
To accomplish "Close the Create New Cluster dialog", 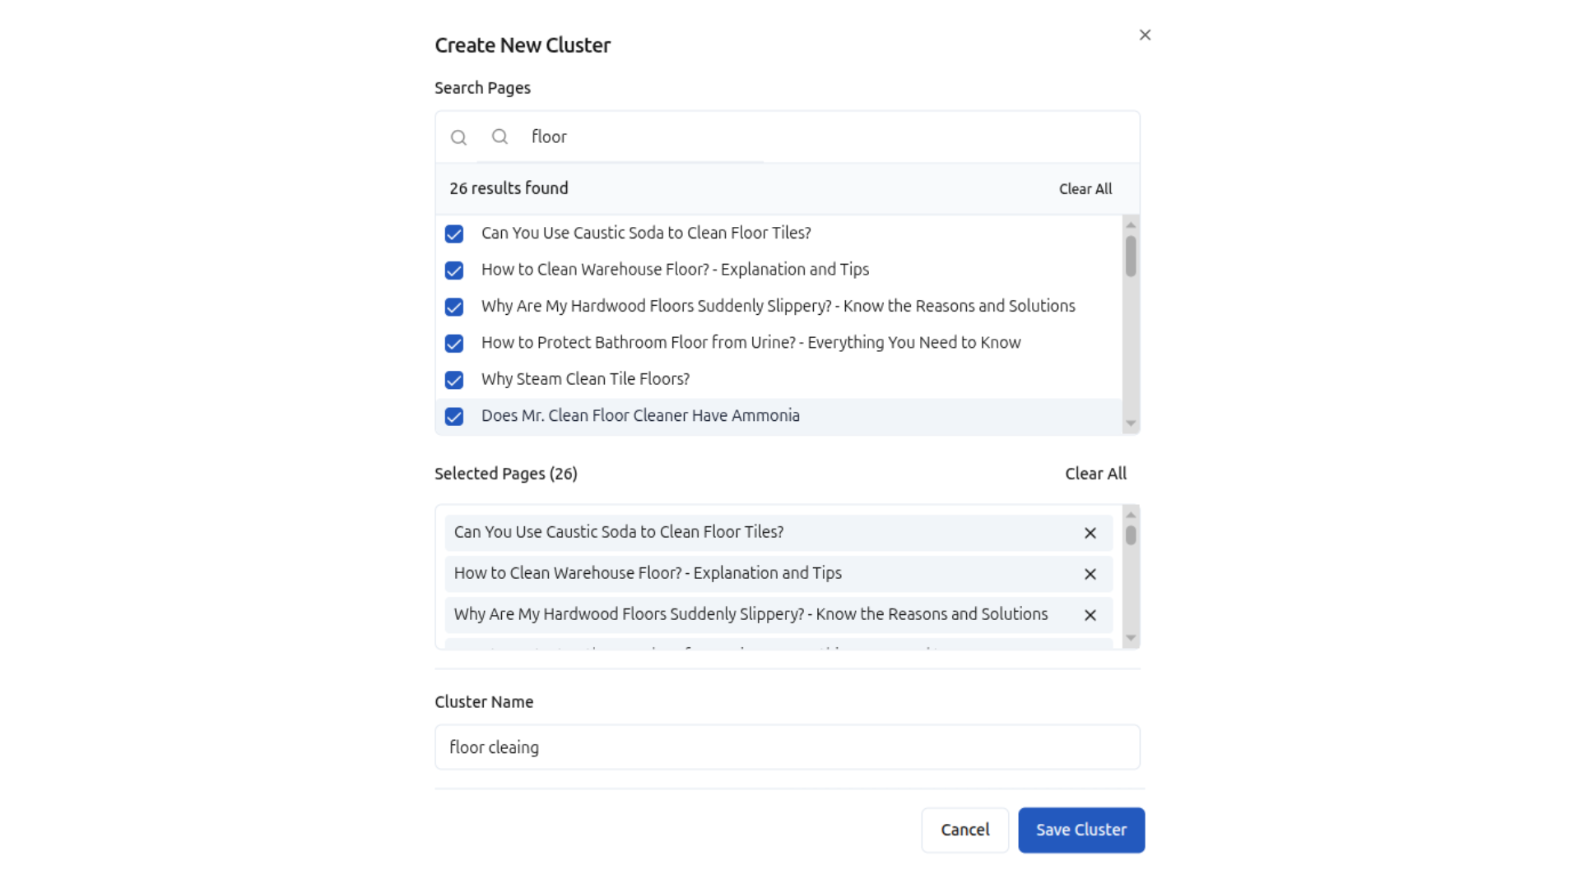I will [1145, 35].
